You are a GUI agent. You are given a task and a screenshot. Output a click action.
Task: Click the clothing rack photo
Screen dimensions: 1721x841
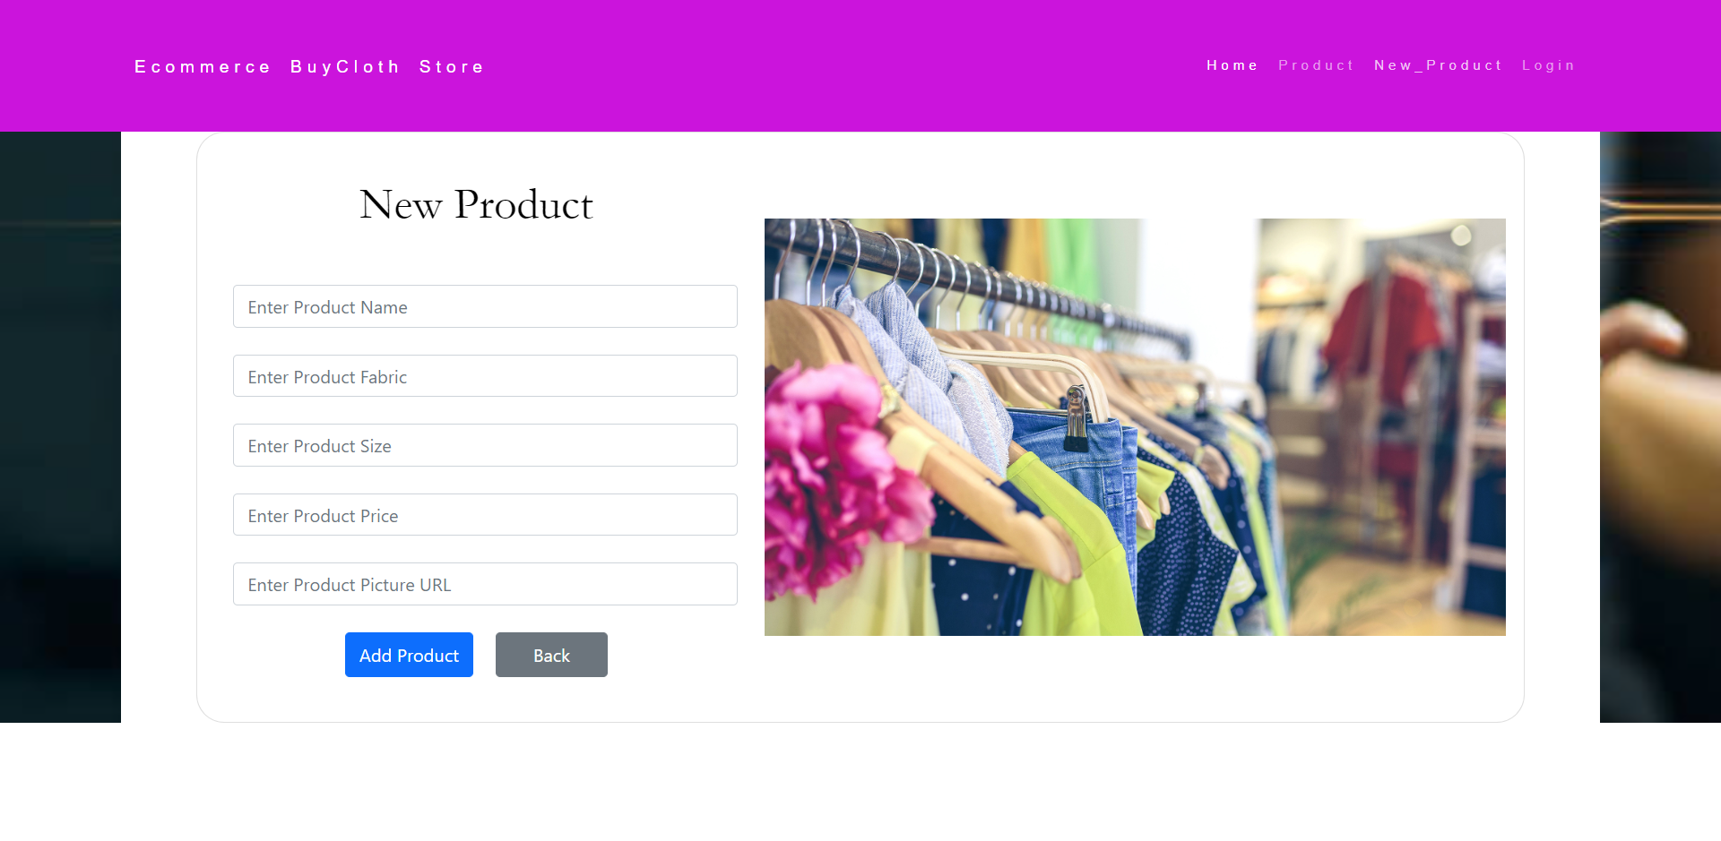coord(1135,427)
